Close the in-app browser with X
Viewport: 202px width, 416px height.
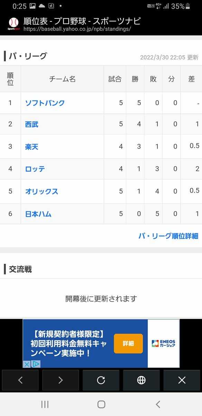click(182, 380)
